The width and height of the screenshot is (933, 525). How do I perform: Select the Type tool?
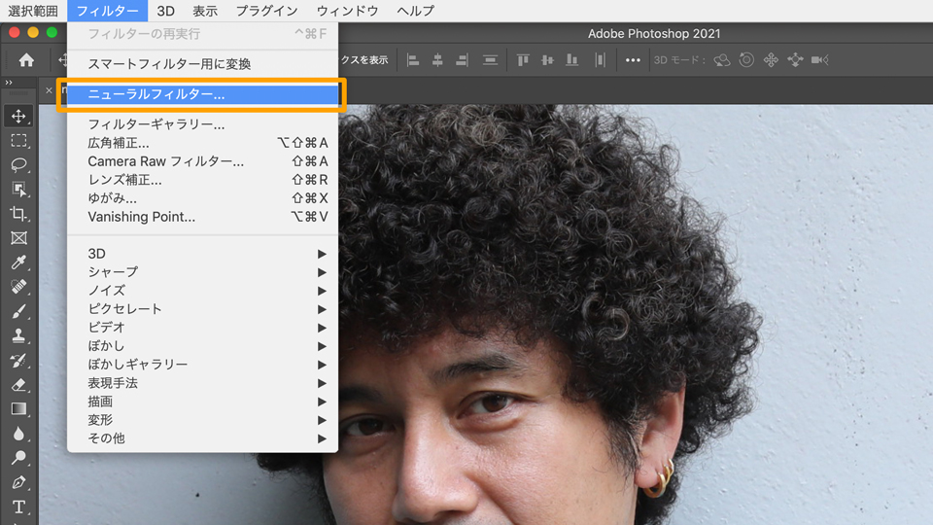(18, 507)
